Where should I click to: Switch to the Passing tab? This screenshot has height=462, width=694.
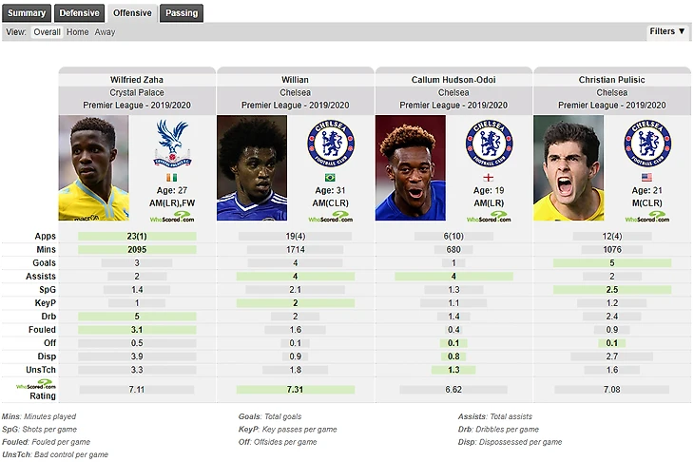coord(182,13)
